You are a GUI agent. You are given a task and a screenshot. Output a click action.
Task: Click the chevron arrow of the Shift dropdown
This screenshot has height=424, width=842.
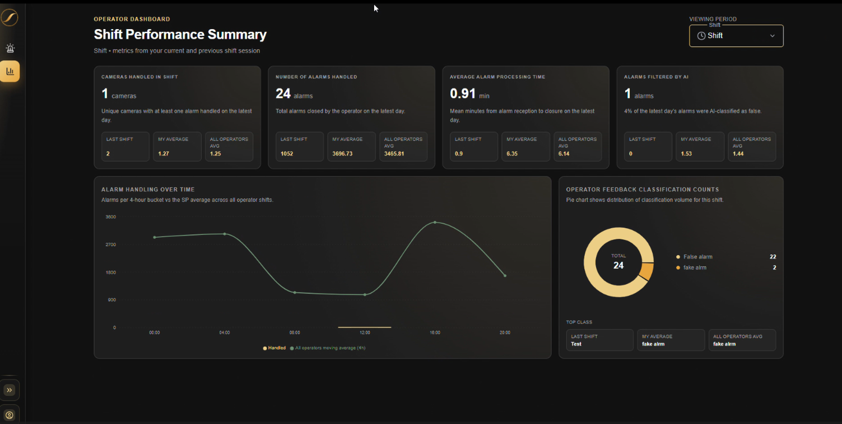coord(773,36)
